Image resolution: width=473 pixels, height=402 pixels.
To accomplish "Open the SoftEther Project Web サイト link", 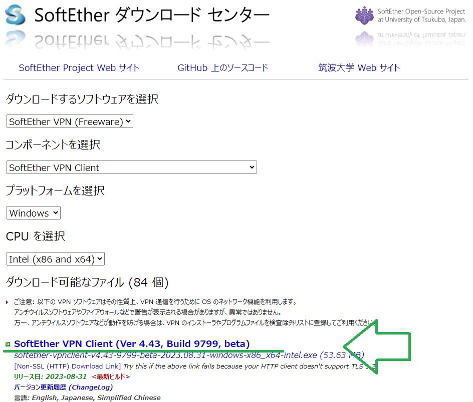I will click(79, 68).
